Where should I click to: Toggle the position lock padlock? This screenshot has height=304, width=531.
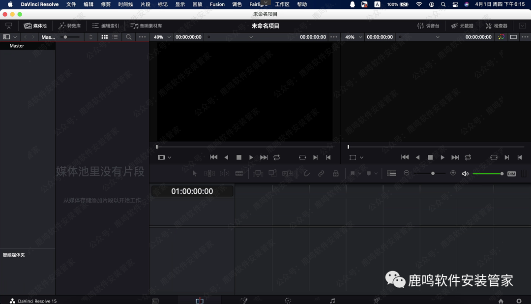point(336,173)
